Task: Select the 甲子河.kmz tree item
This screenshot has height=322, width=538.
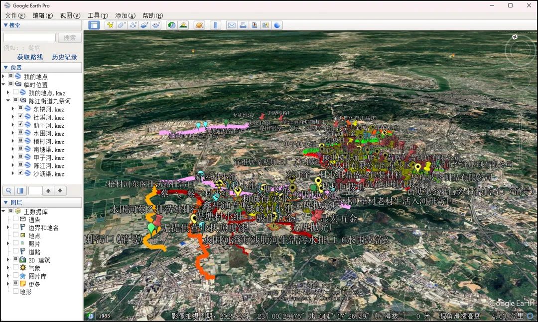Action: tap(49, 158)
